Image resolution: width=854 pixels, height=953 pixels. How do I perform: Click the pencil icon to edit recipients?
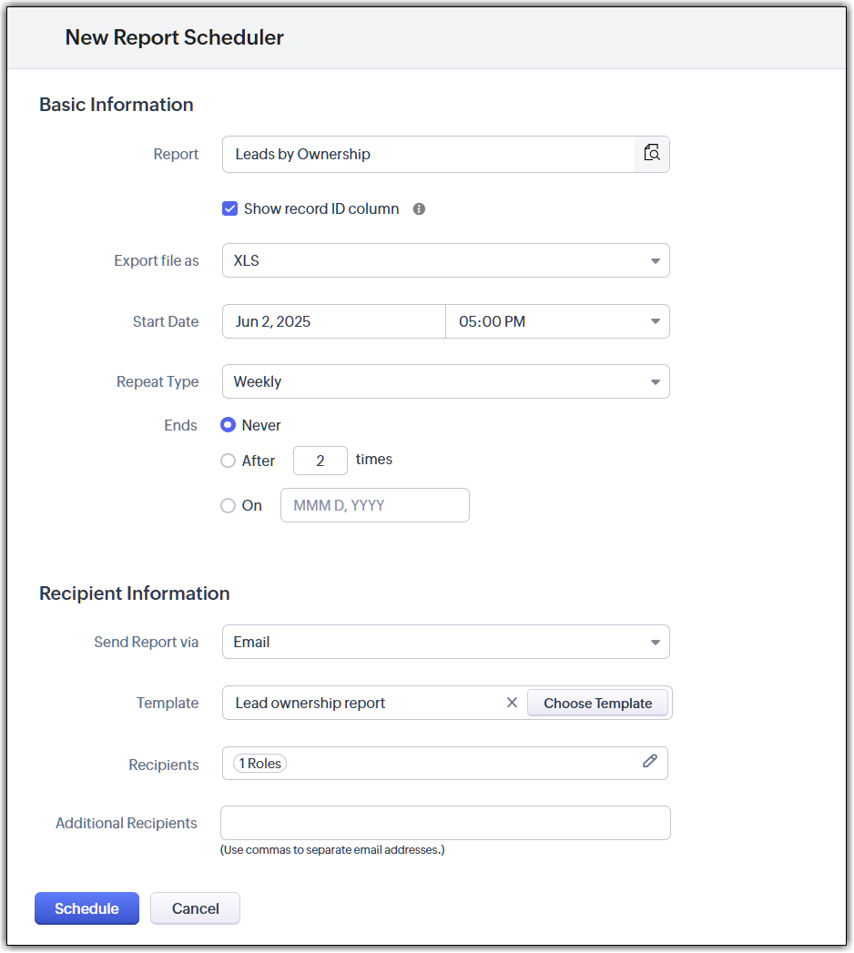pyautogui.click(x=649, y=762)
